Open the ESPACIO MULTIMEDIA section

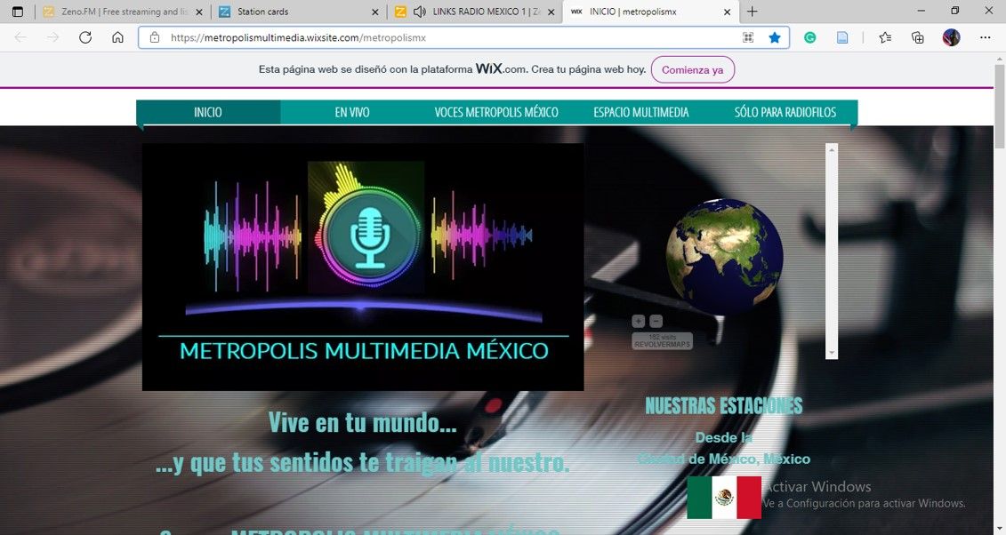pos(641,112)
